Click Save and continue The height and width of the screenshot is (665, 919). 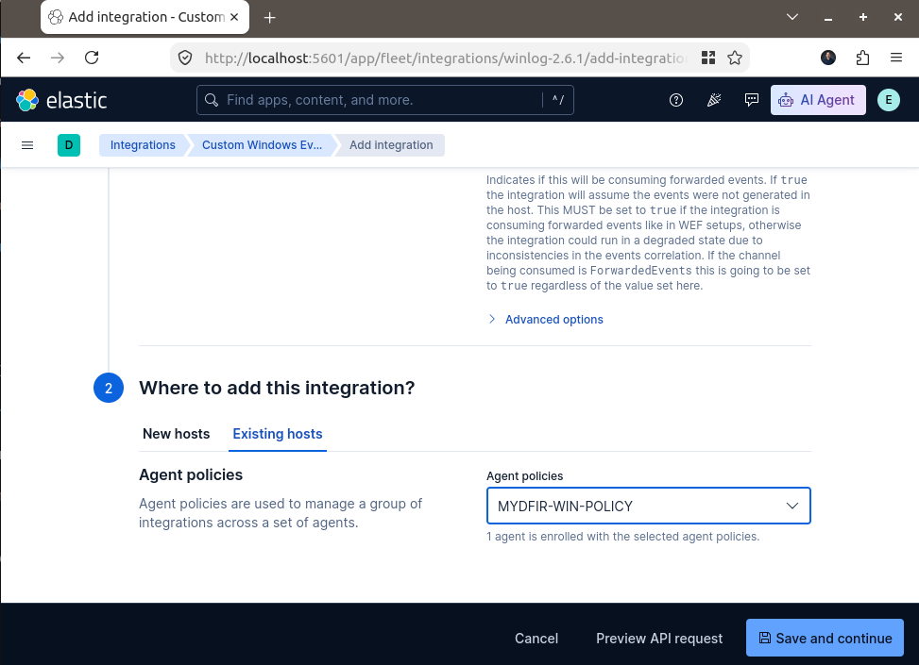click(825, 638)
